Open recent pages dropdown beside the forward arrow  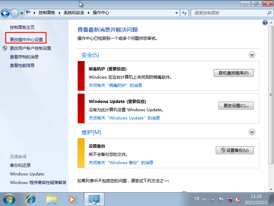22,13
